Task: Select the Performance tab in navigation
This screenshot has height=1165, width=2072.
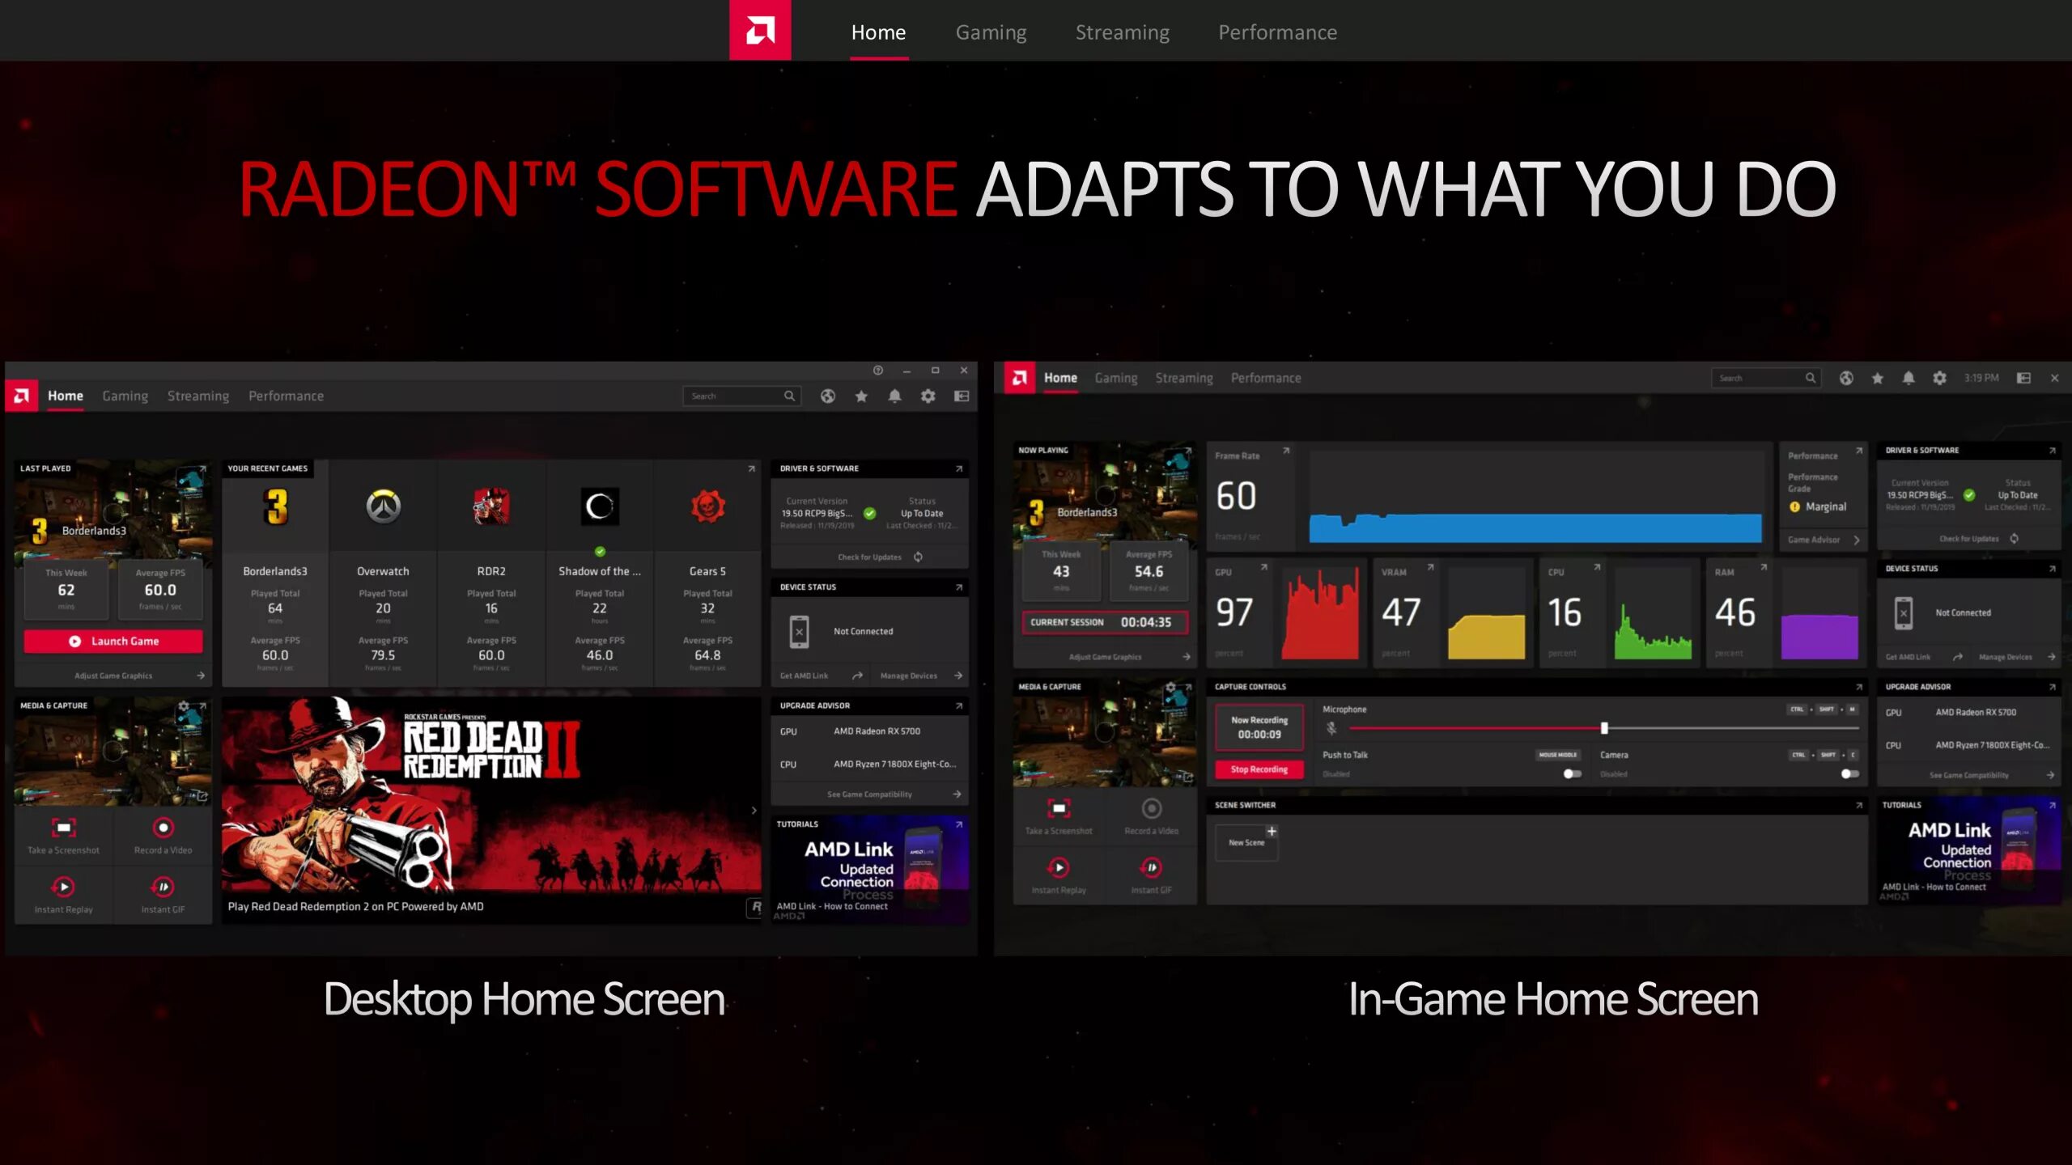Action: tap(1278, 32)
